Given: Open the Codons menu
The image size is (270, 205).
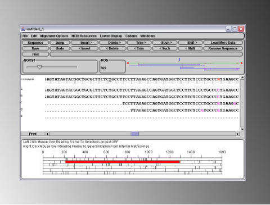Looking at the screenshot, I should click(x=131, y=36).
